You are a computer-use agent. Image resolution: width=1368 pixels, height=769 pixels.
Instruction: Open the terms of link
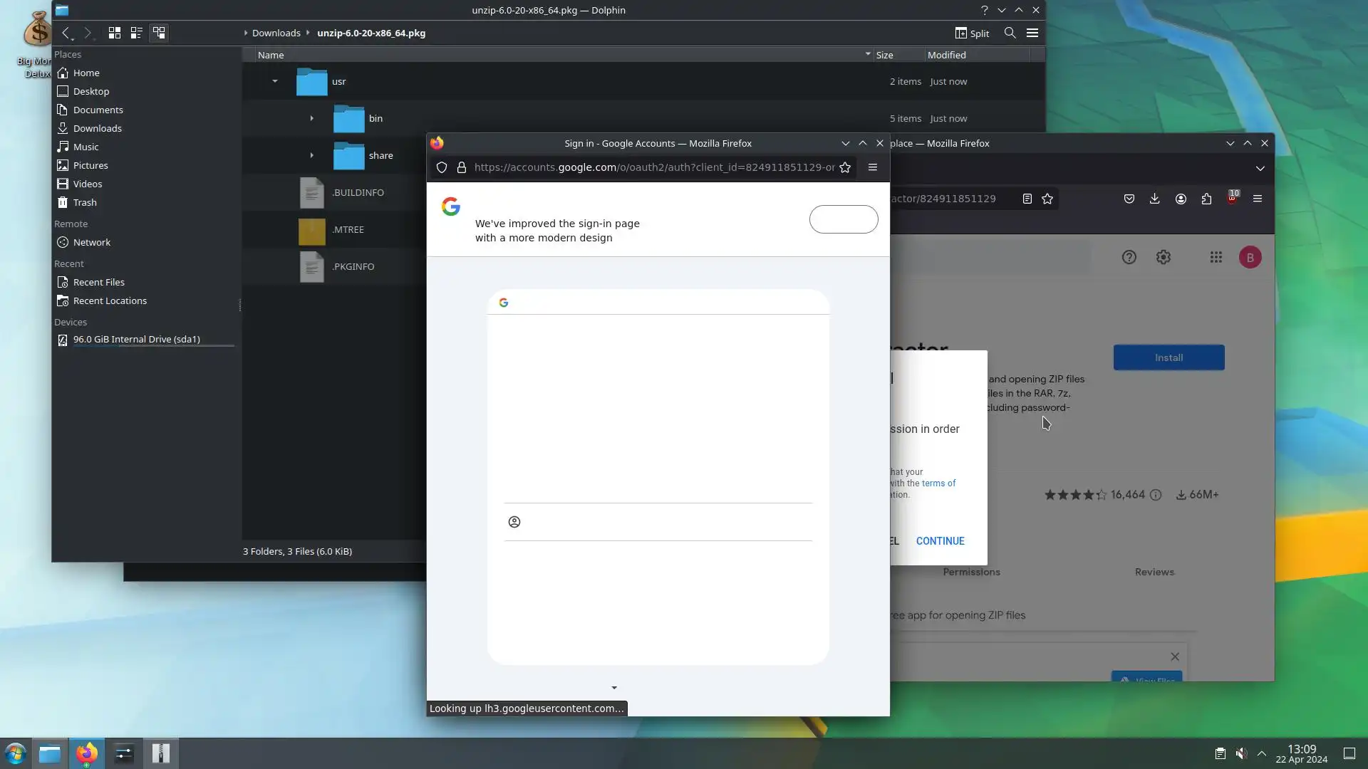coord(938,483)
